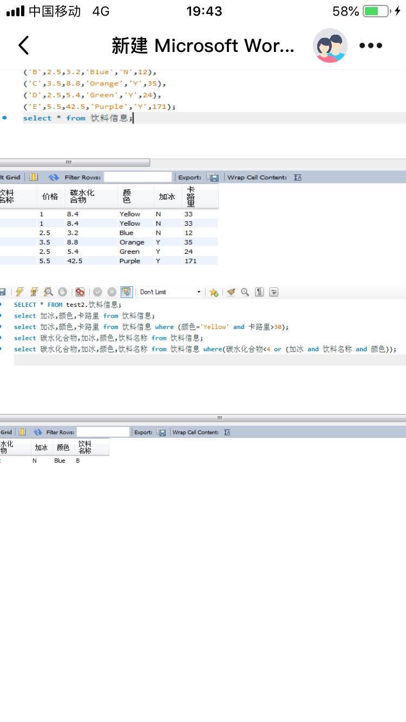Open the three-dots more menu

coord(371,45)
